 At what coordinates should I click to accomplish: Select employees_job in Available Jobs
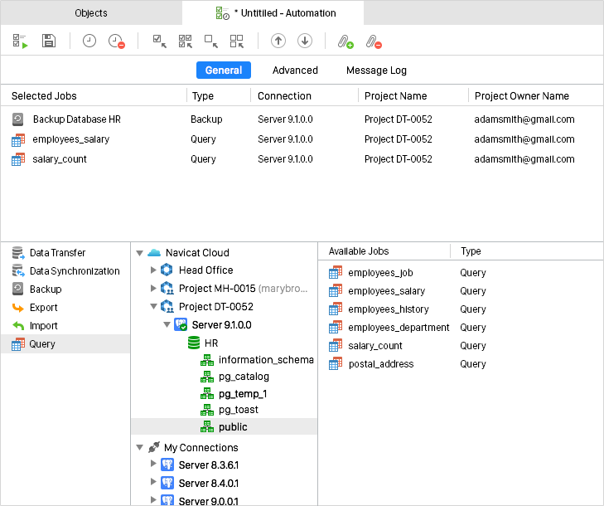[380, 273]
